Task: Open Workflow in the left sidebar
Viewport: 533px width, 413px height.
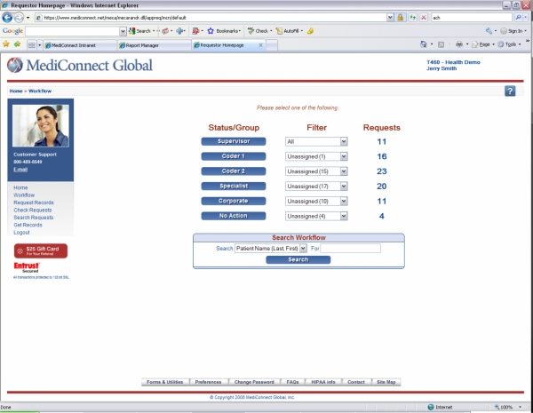Action: [x=24, y=195]
